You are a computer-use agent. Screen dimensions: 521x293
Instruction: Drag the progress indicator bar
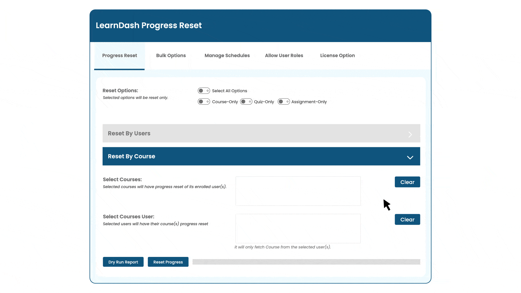click(x=306, y=262)
